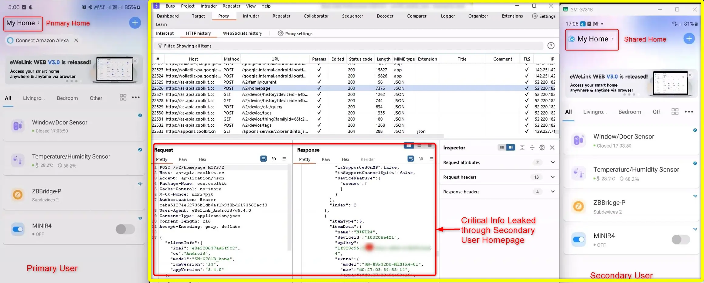Show non-printable characters in Request
Image resolution: width=704 pixels, height=283 pixels.
[274, 159]
